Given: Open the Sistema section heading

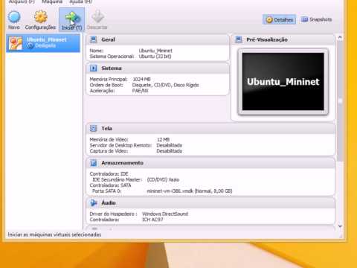Looking at the screenshot, I should [112, 68].
